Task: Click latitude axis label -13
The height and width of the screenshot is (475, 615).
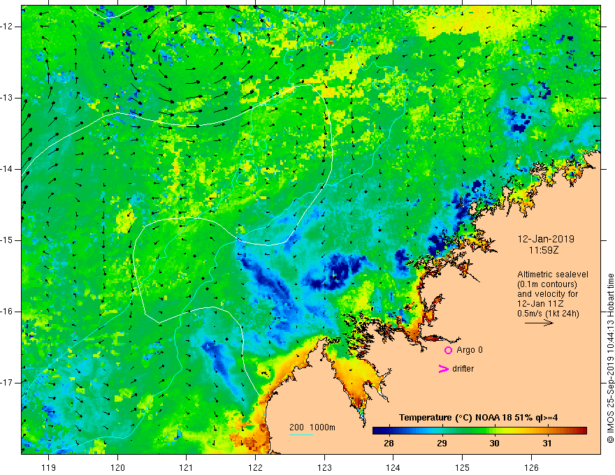Action: click(8, 98)
